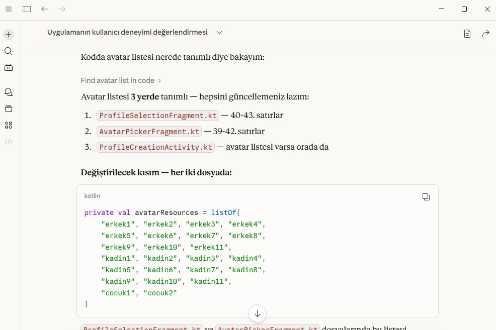Minimize the application window
Screen dimensions: 496x330
[x=441, y=9]
